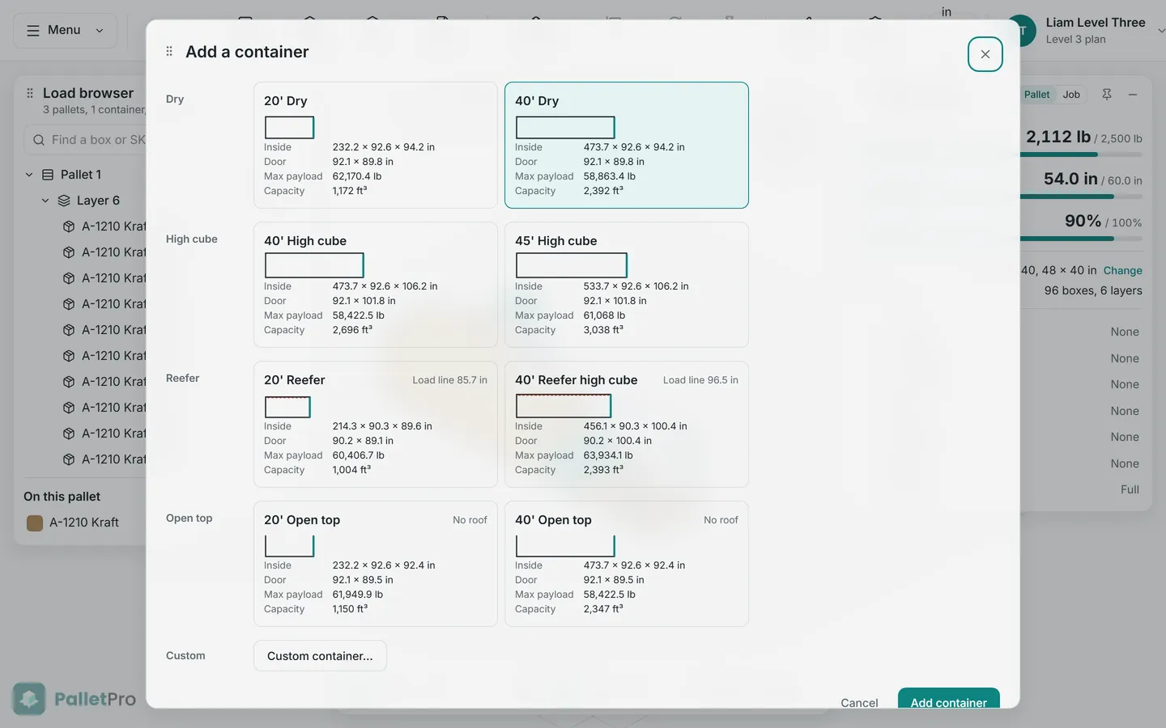Click the Load browser panel drag handle

(x=30, y=93)
